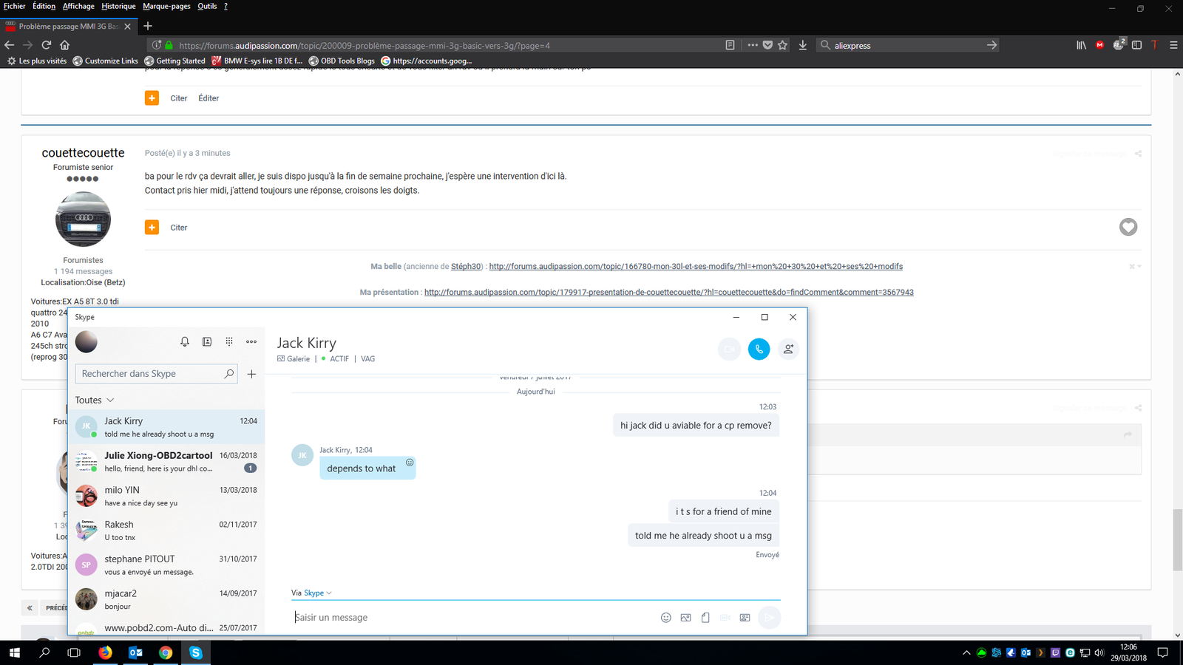Toggle Firefox reader view icon
The width and height of the screenshot is (1183, 665).
[730, 45]
